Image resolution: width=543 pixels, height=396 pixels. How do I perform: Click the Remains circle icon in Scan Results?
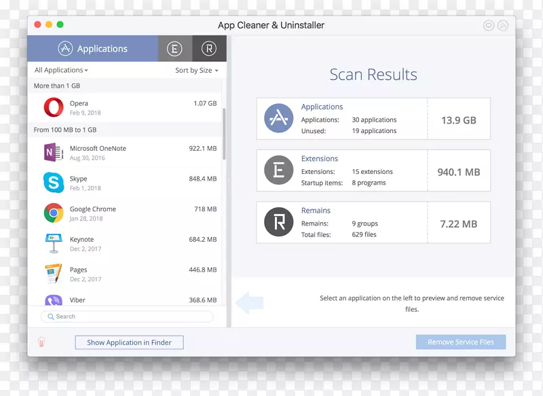coord(278,222)
